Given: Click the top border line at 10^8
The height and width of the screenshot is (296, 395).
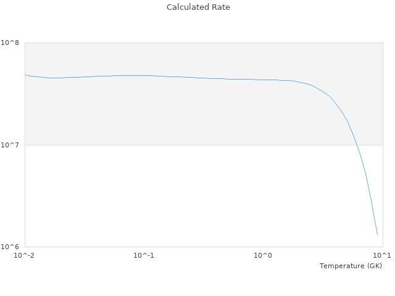Looking at the screenshot, I should click(x=185, y=43).
